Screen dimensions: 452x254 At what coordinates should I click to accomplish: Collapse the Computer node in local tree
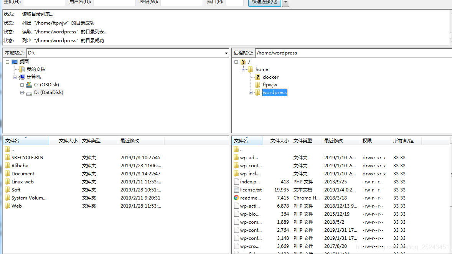pos(15,77)
